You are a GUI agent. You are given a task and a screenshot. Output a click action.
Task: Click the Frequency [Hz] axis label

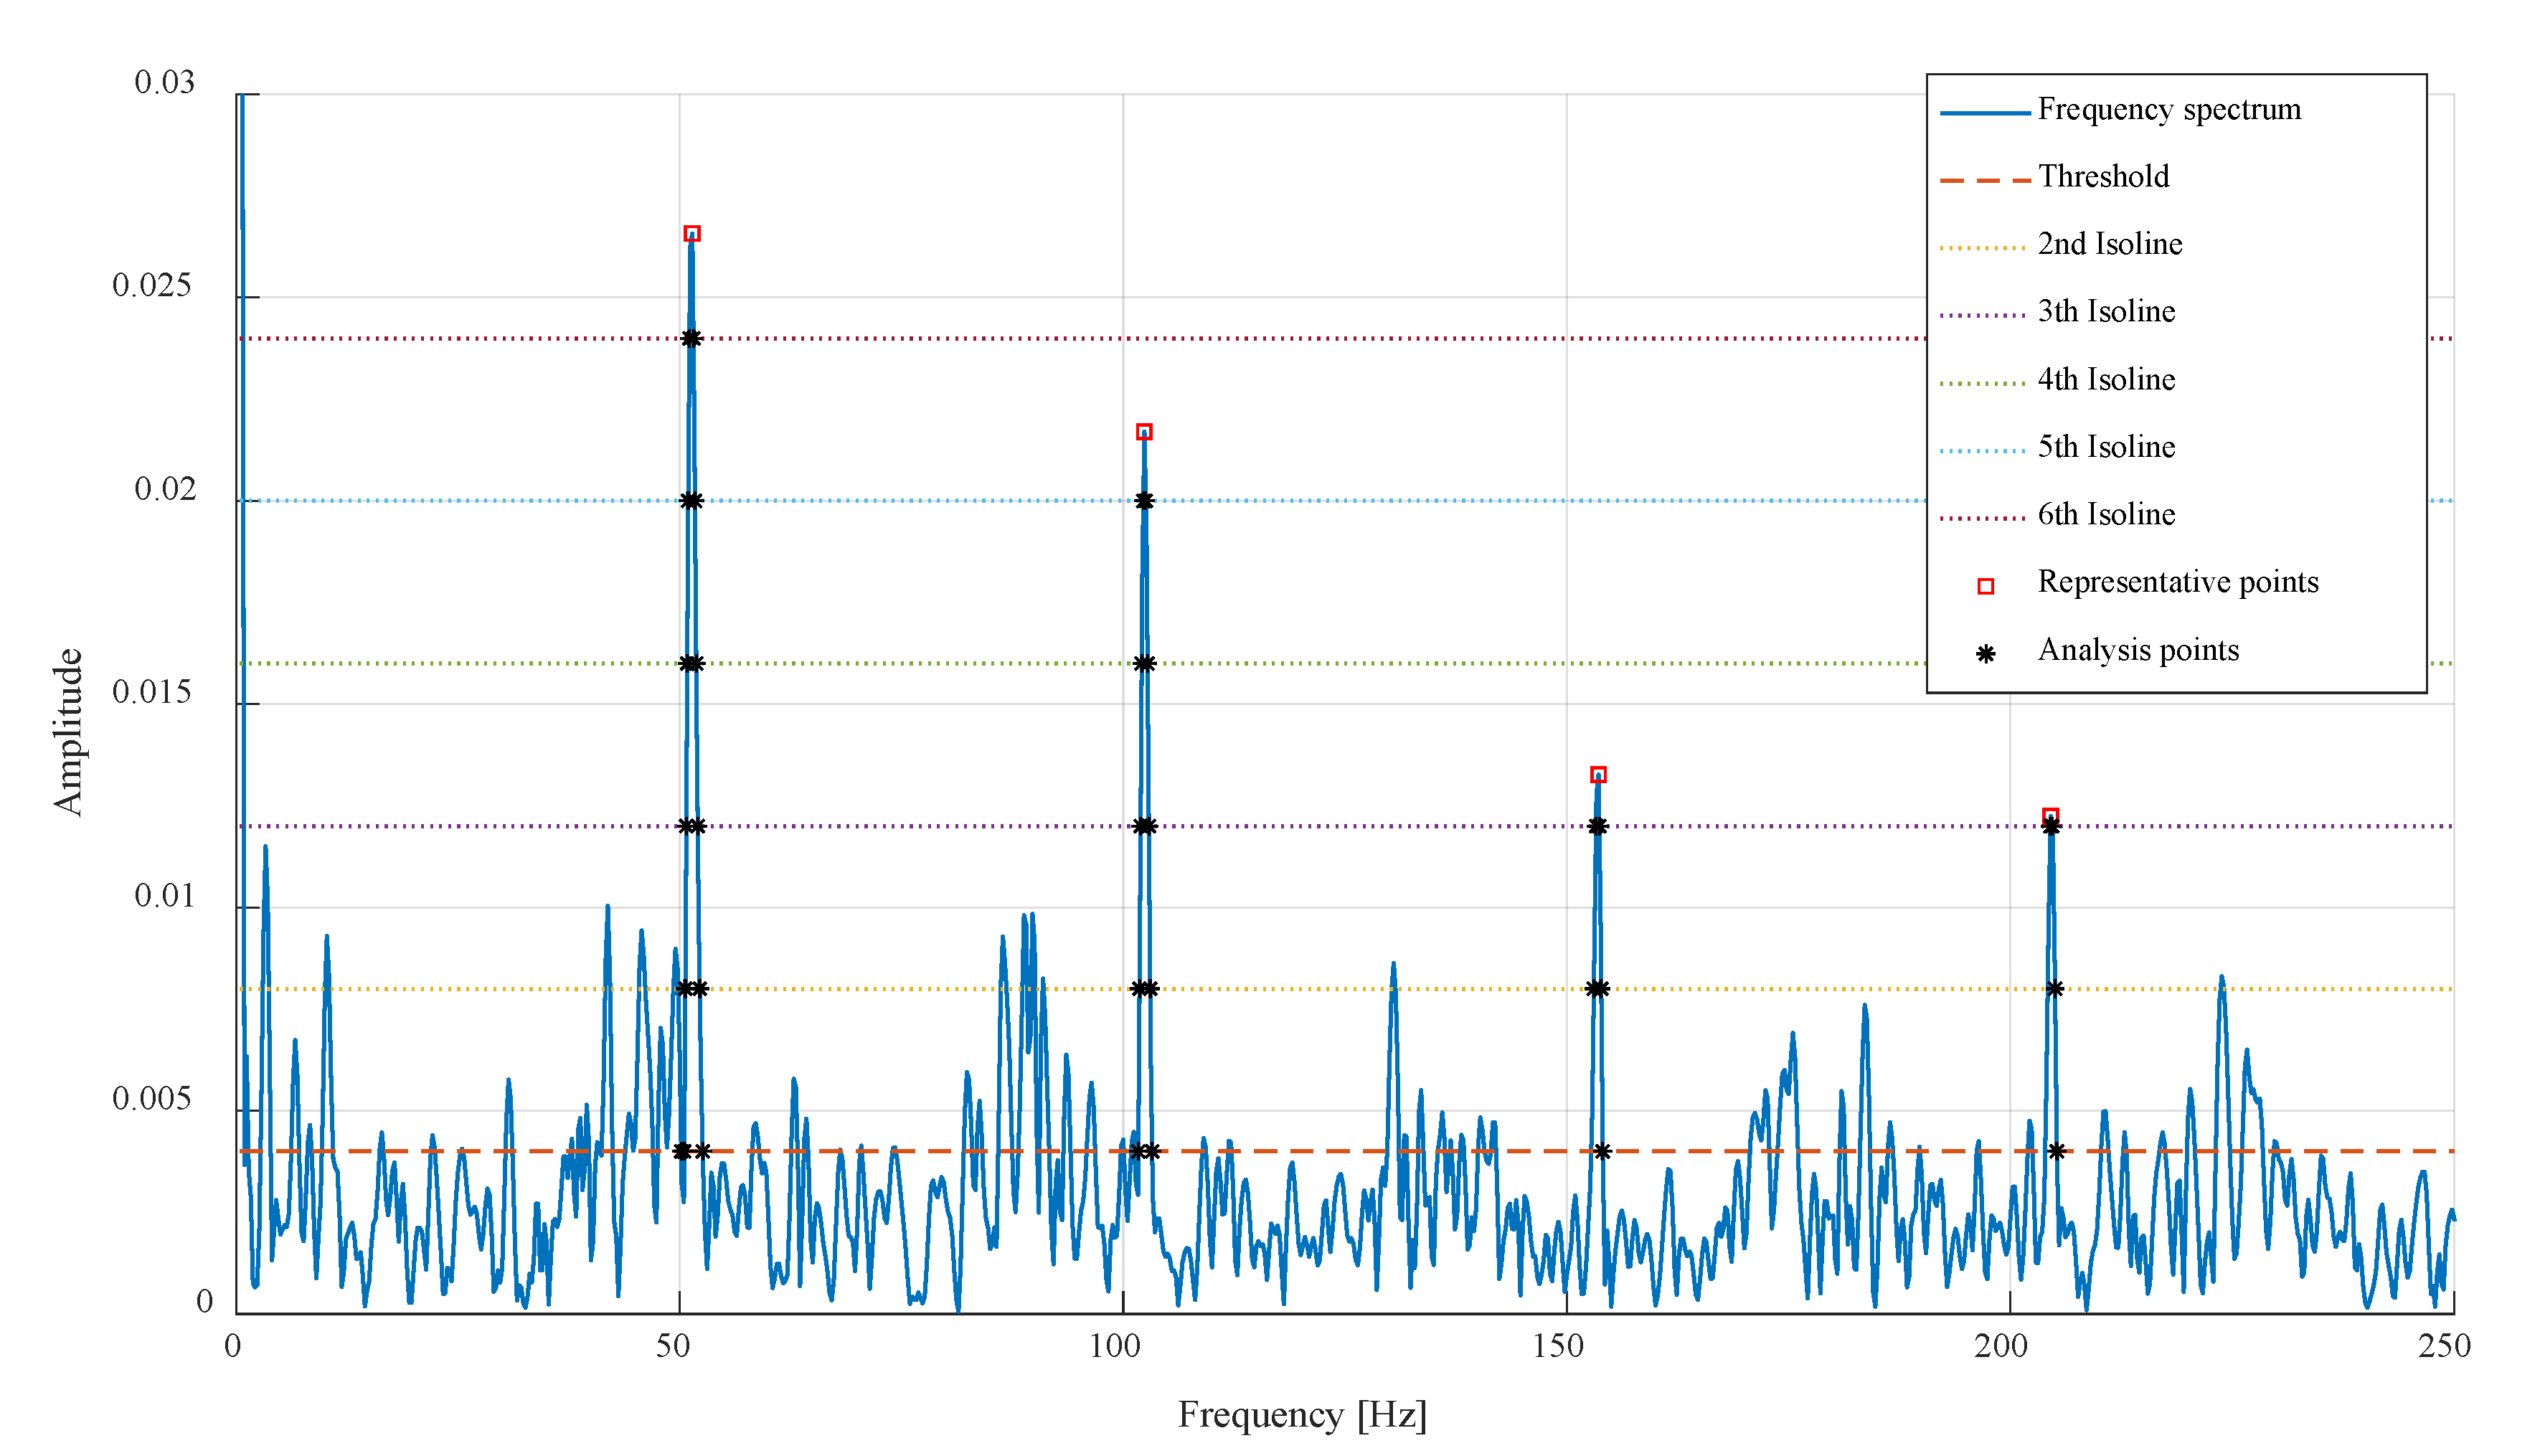coord(1302,1415)
